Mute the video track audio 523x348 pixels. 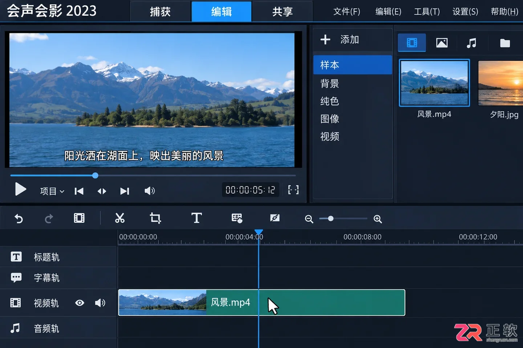point(100,303)
